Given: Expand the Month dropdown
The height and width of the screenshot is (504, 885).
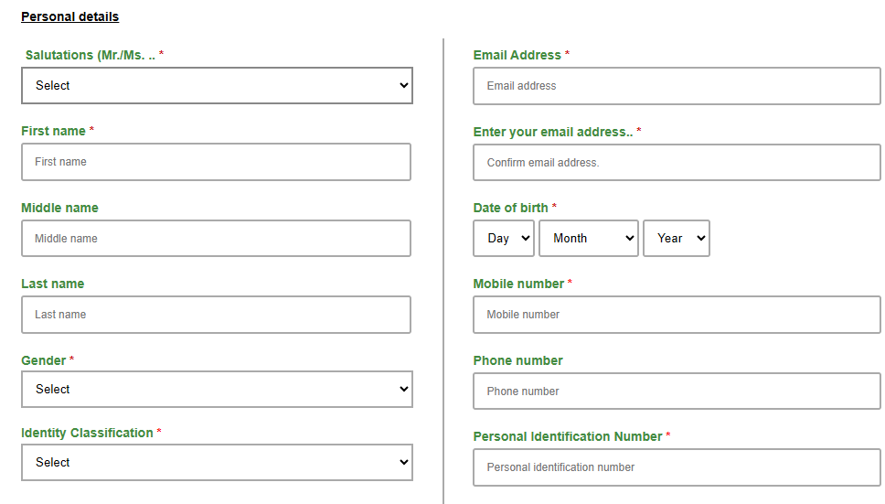Looking at the screenshot, I should click(589, 238).
